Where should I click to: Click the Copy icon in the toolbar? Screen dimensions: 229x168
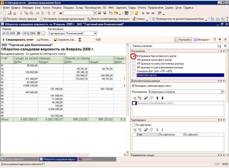pos(26,13)
